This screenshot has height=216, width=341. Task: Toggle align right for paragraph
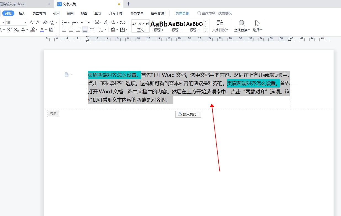[x=78, y=30]
